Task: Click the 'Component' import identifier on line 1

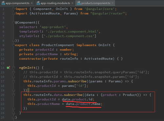Action: pos(43,9)
